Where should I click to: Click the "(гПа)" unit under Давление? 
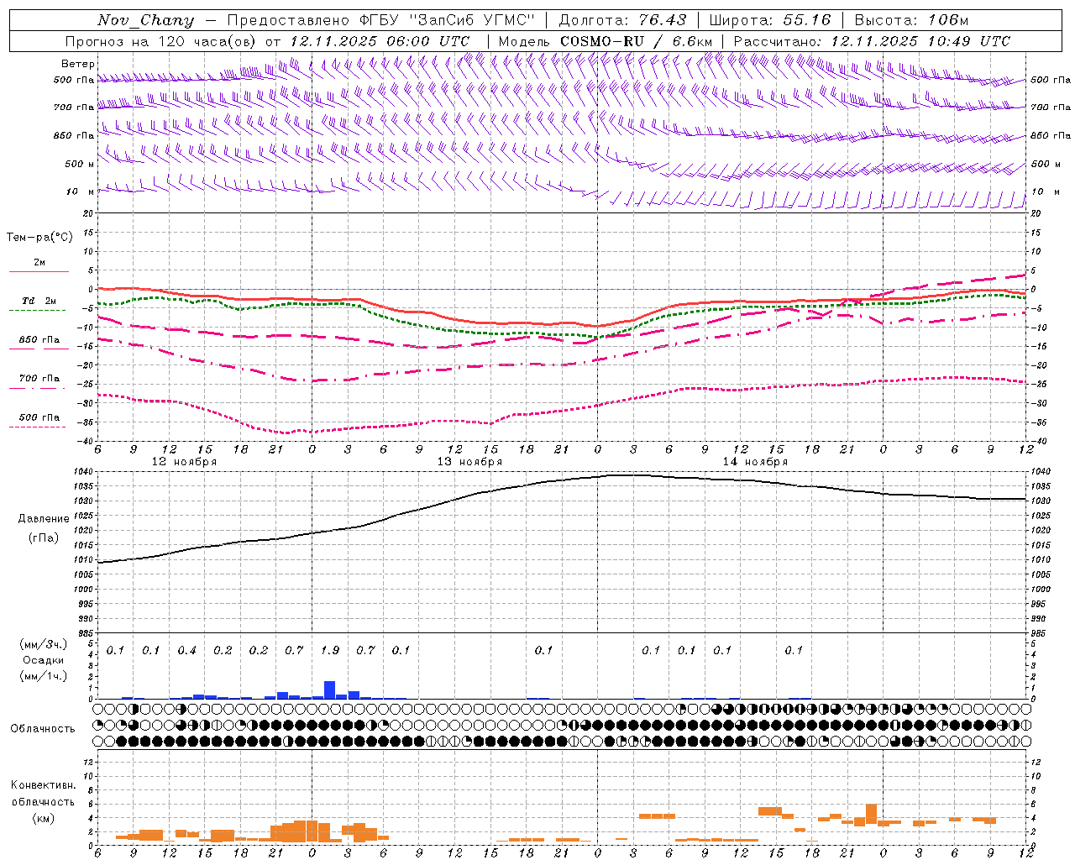(x=44, y=538)
